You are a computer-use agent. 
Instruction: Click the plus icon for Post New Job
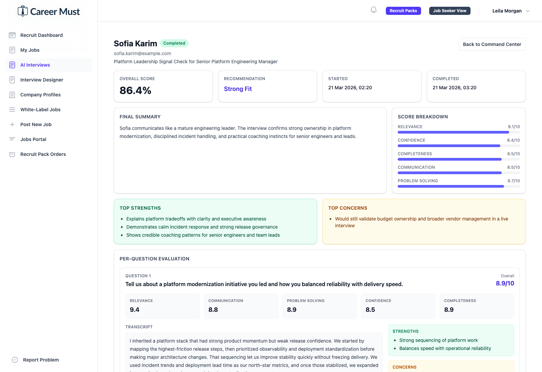[13, 124]
